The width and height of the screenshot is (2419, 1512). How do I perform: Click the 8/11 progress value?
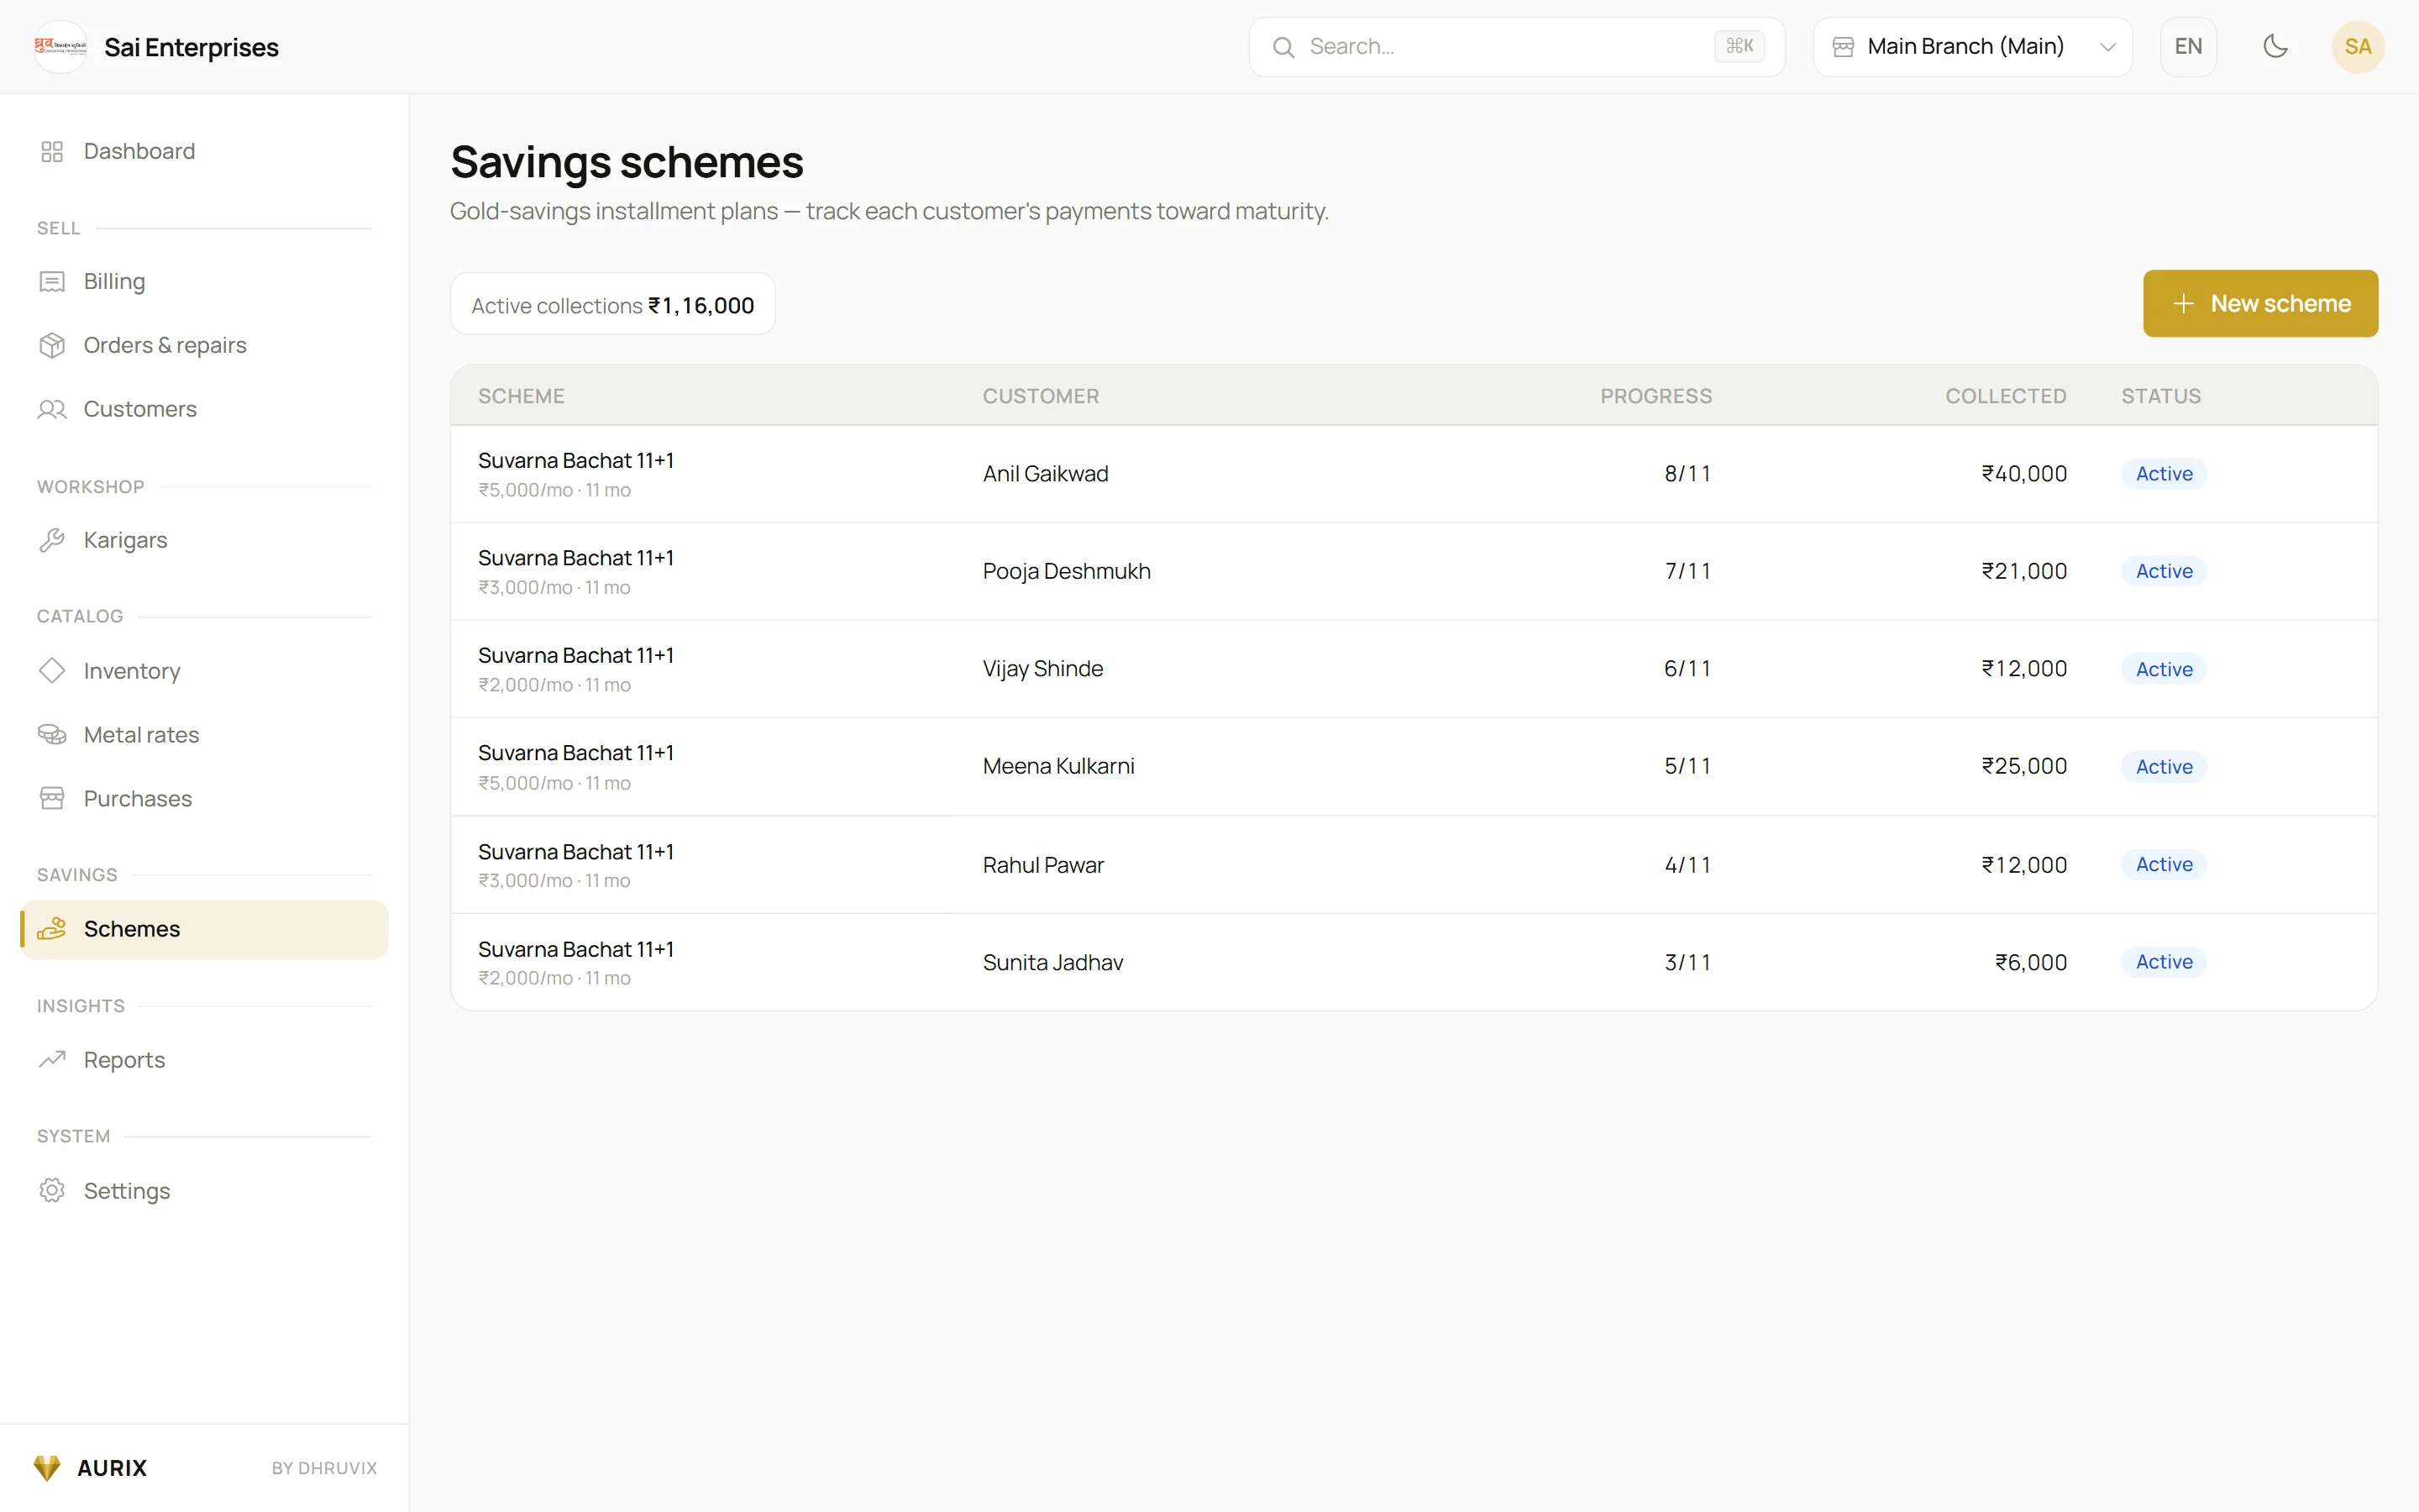point(1687,474)
